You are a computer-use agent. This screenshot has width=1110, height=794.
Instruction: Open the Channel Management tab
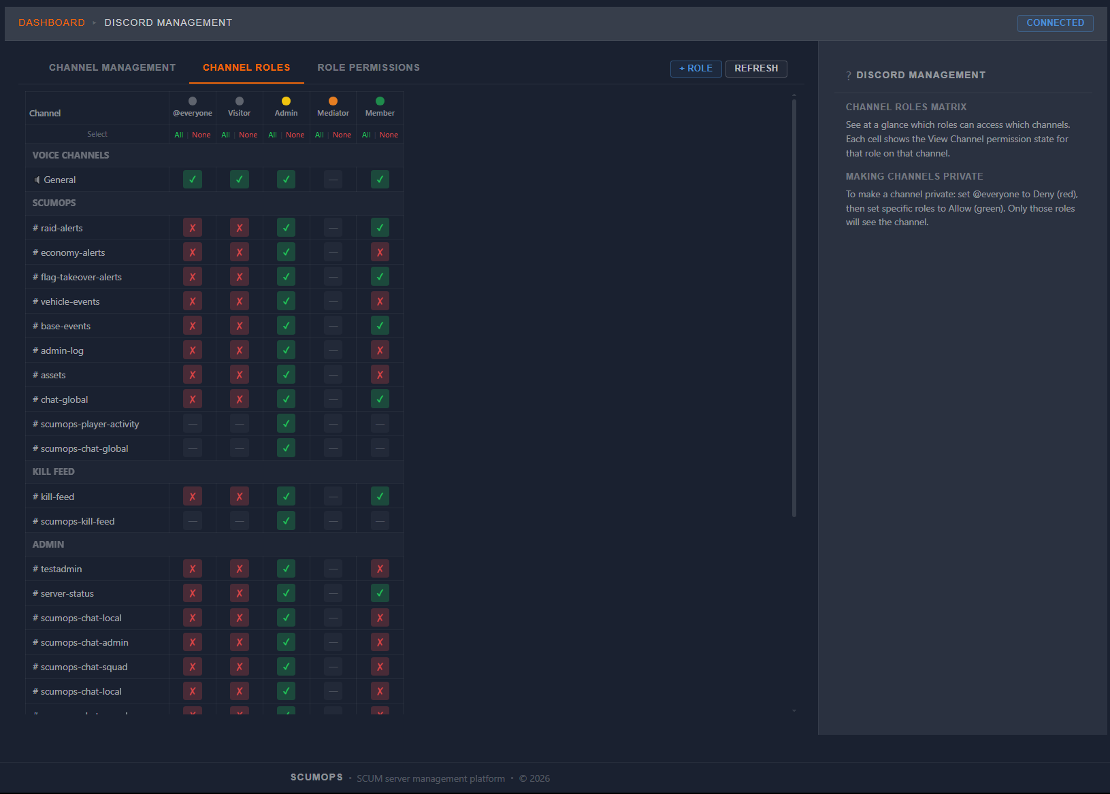click(112, 67)
